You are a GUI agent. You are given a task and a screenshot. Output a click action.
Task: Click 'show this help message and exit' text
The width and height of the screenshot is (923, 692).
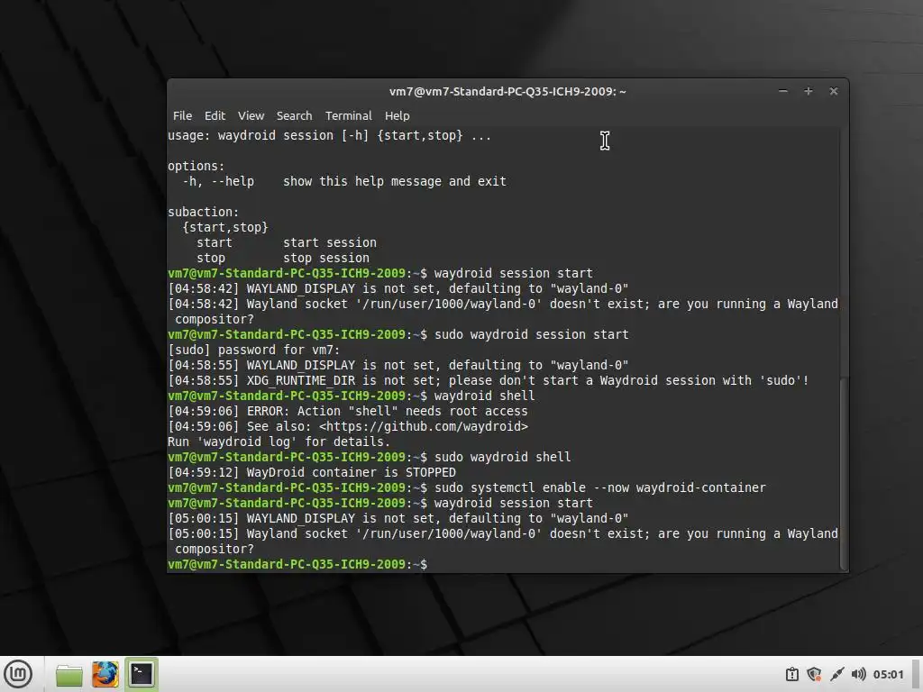pos(395,181)
